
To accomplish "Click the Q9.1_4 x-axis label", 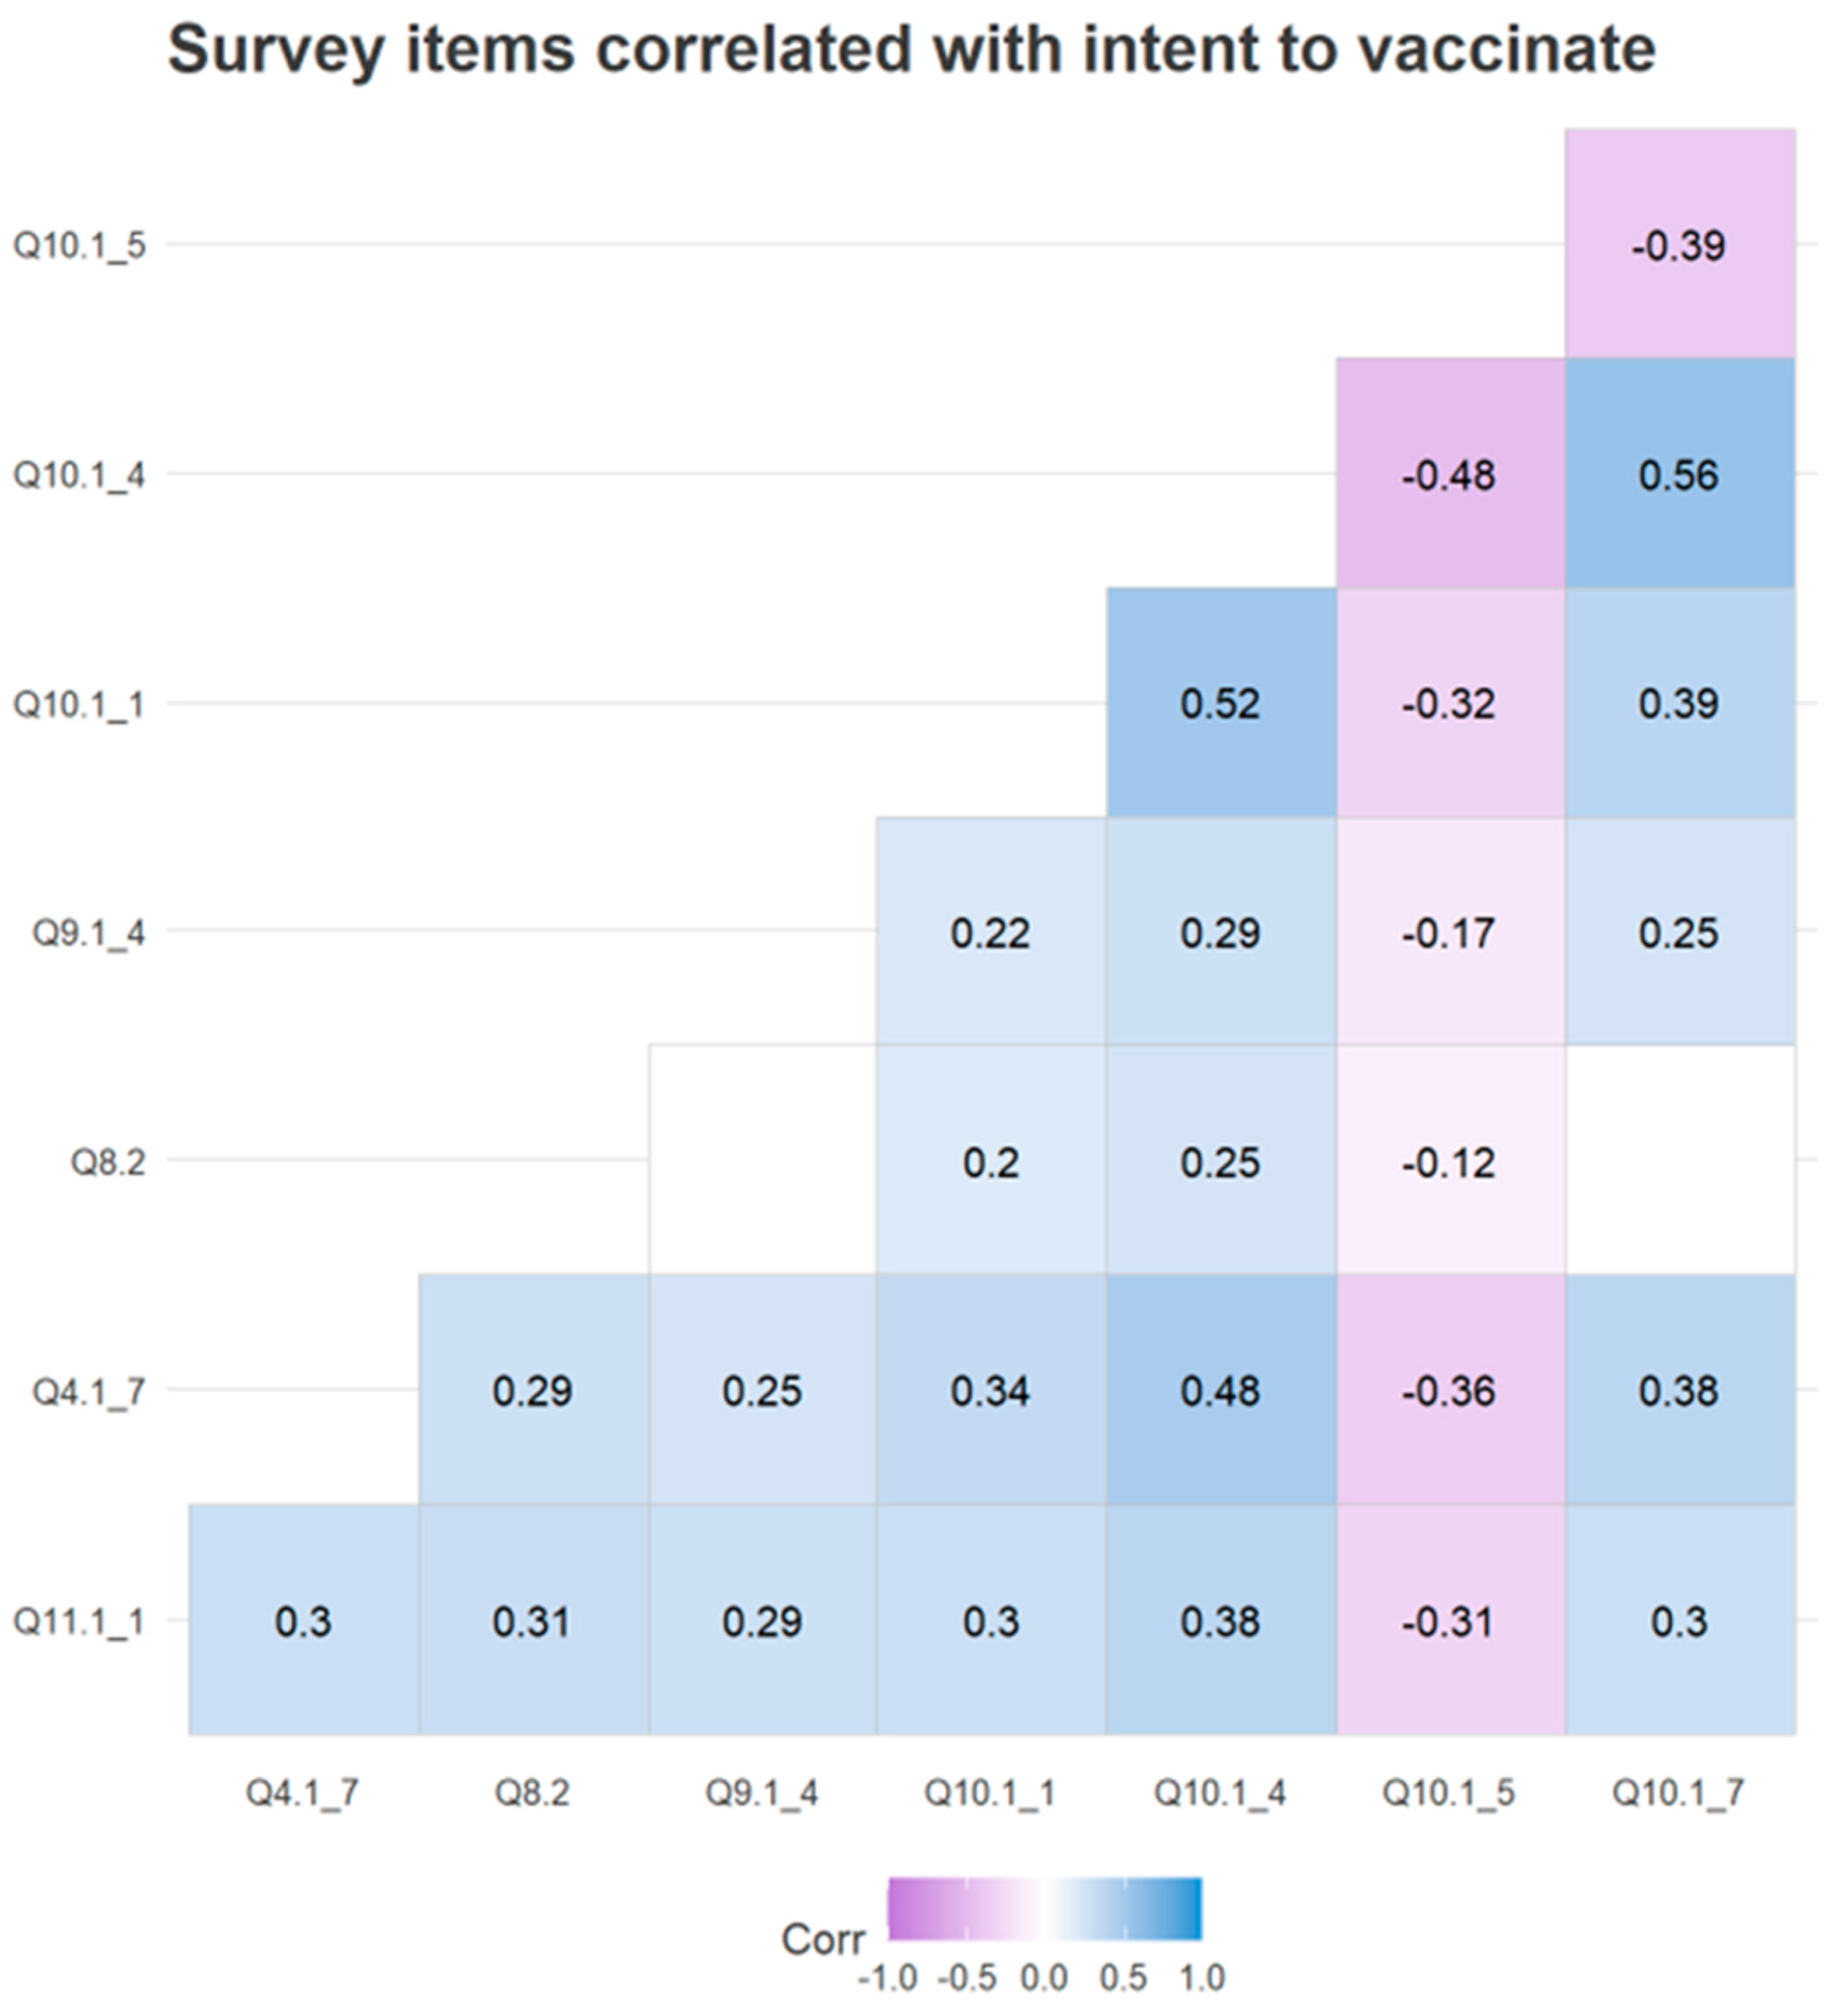I will [x=762, y=1792].
